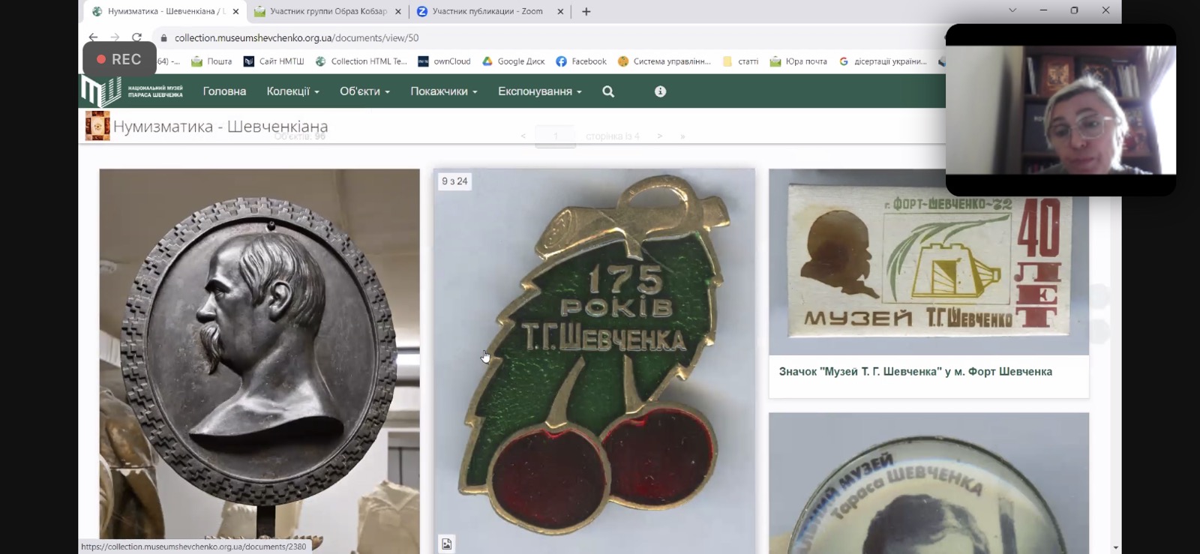
Task: Open the Система управлінн... bookmark
Action: point(664,61)
